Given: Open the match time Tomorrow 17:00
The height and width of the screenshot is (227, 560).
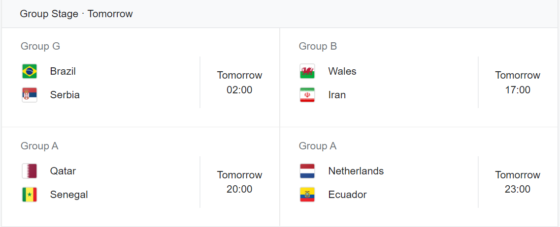Looking at the screenshot, I should pyautogui.click(x=518, y=83).
